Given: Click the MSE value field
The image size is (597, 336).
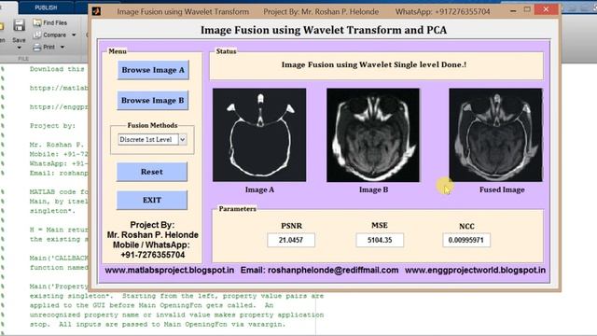Looking at the screenshot, I should click(x=380, y=241).
